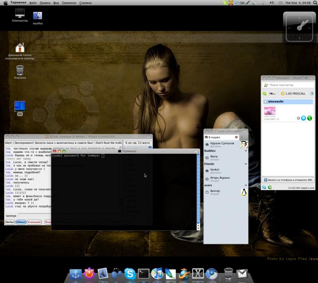This screenshot has height=283, width=318.
Task: Launch the Chromium browser from the dock
Action: pos(212,274)
